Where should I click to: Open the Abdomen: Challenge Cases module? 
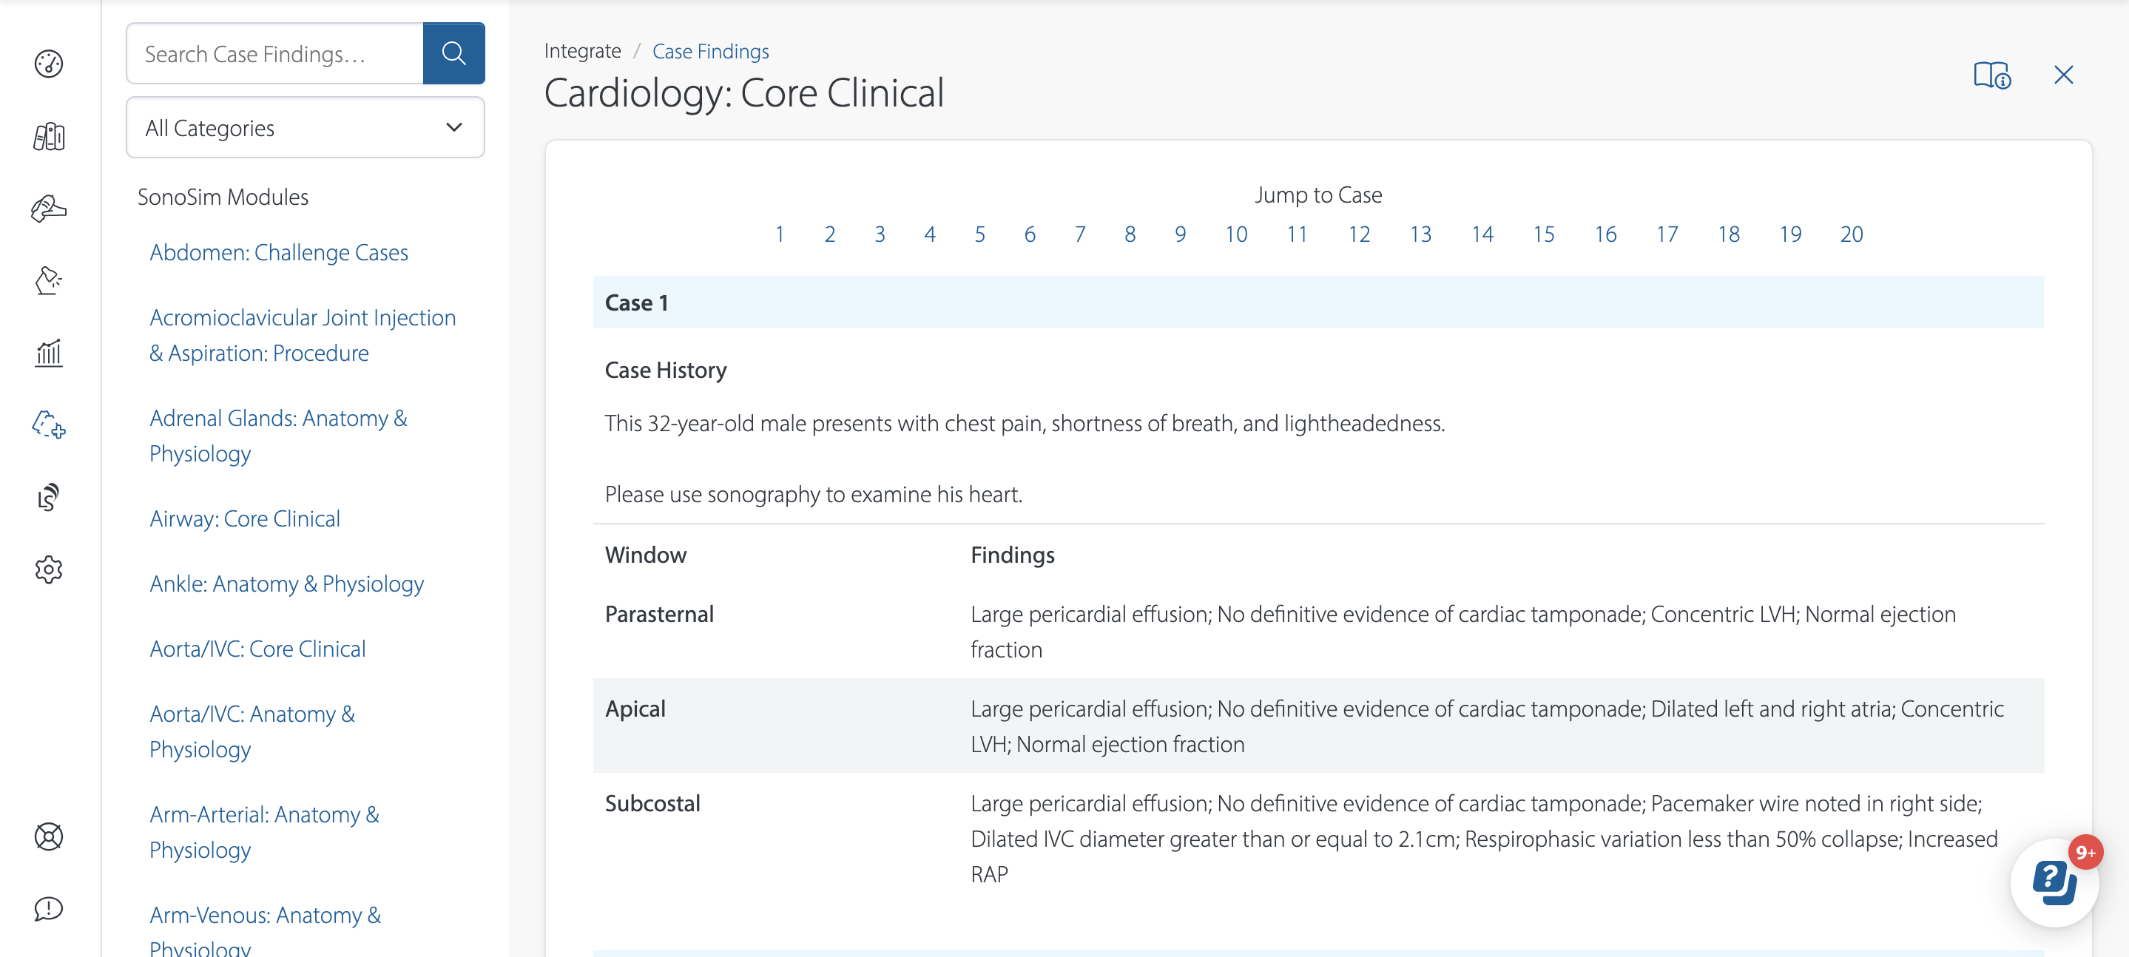pyautogui.click(x=279, y=252)
